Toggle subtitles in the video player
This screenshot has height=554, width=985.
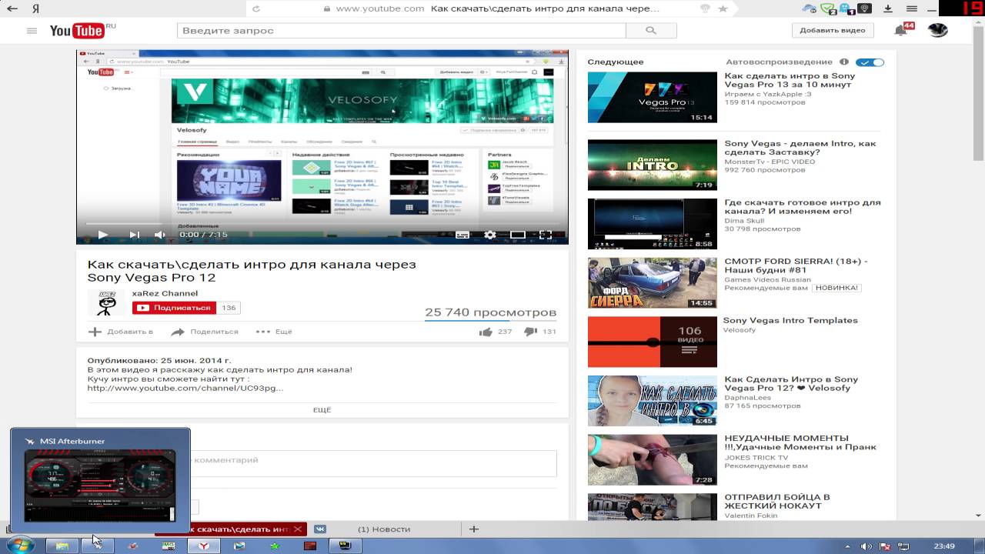coord(462,235)
